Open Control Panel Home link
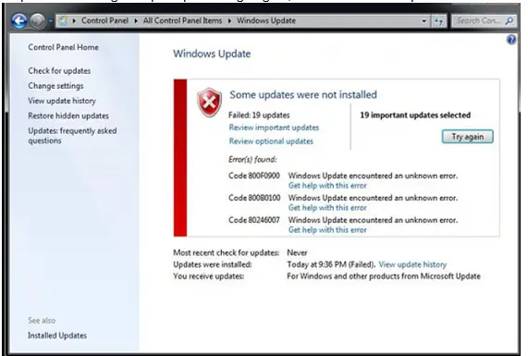528x356 pixels. tap(63, 47)
